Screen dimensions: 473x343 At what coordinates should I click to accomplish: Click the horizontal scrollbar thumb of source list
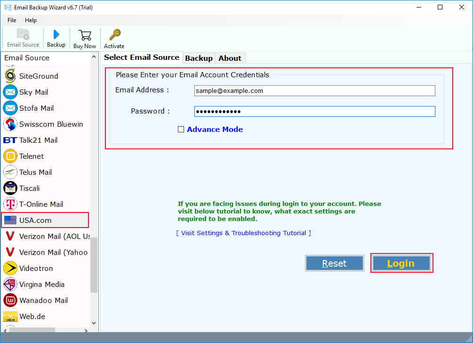(32, 330)
